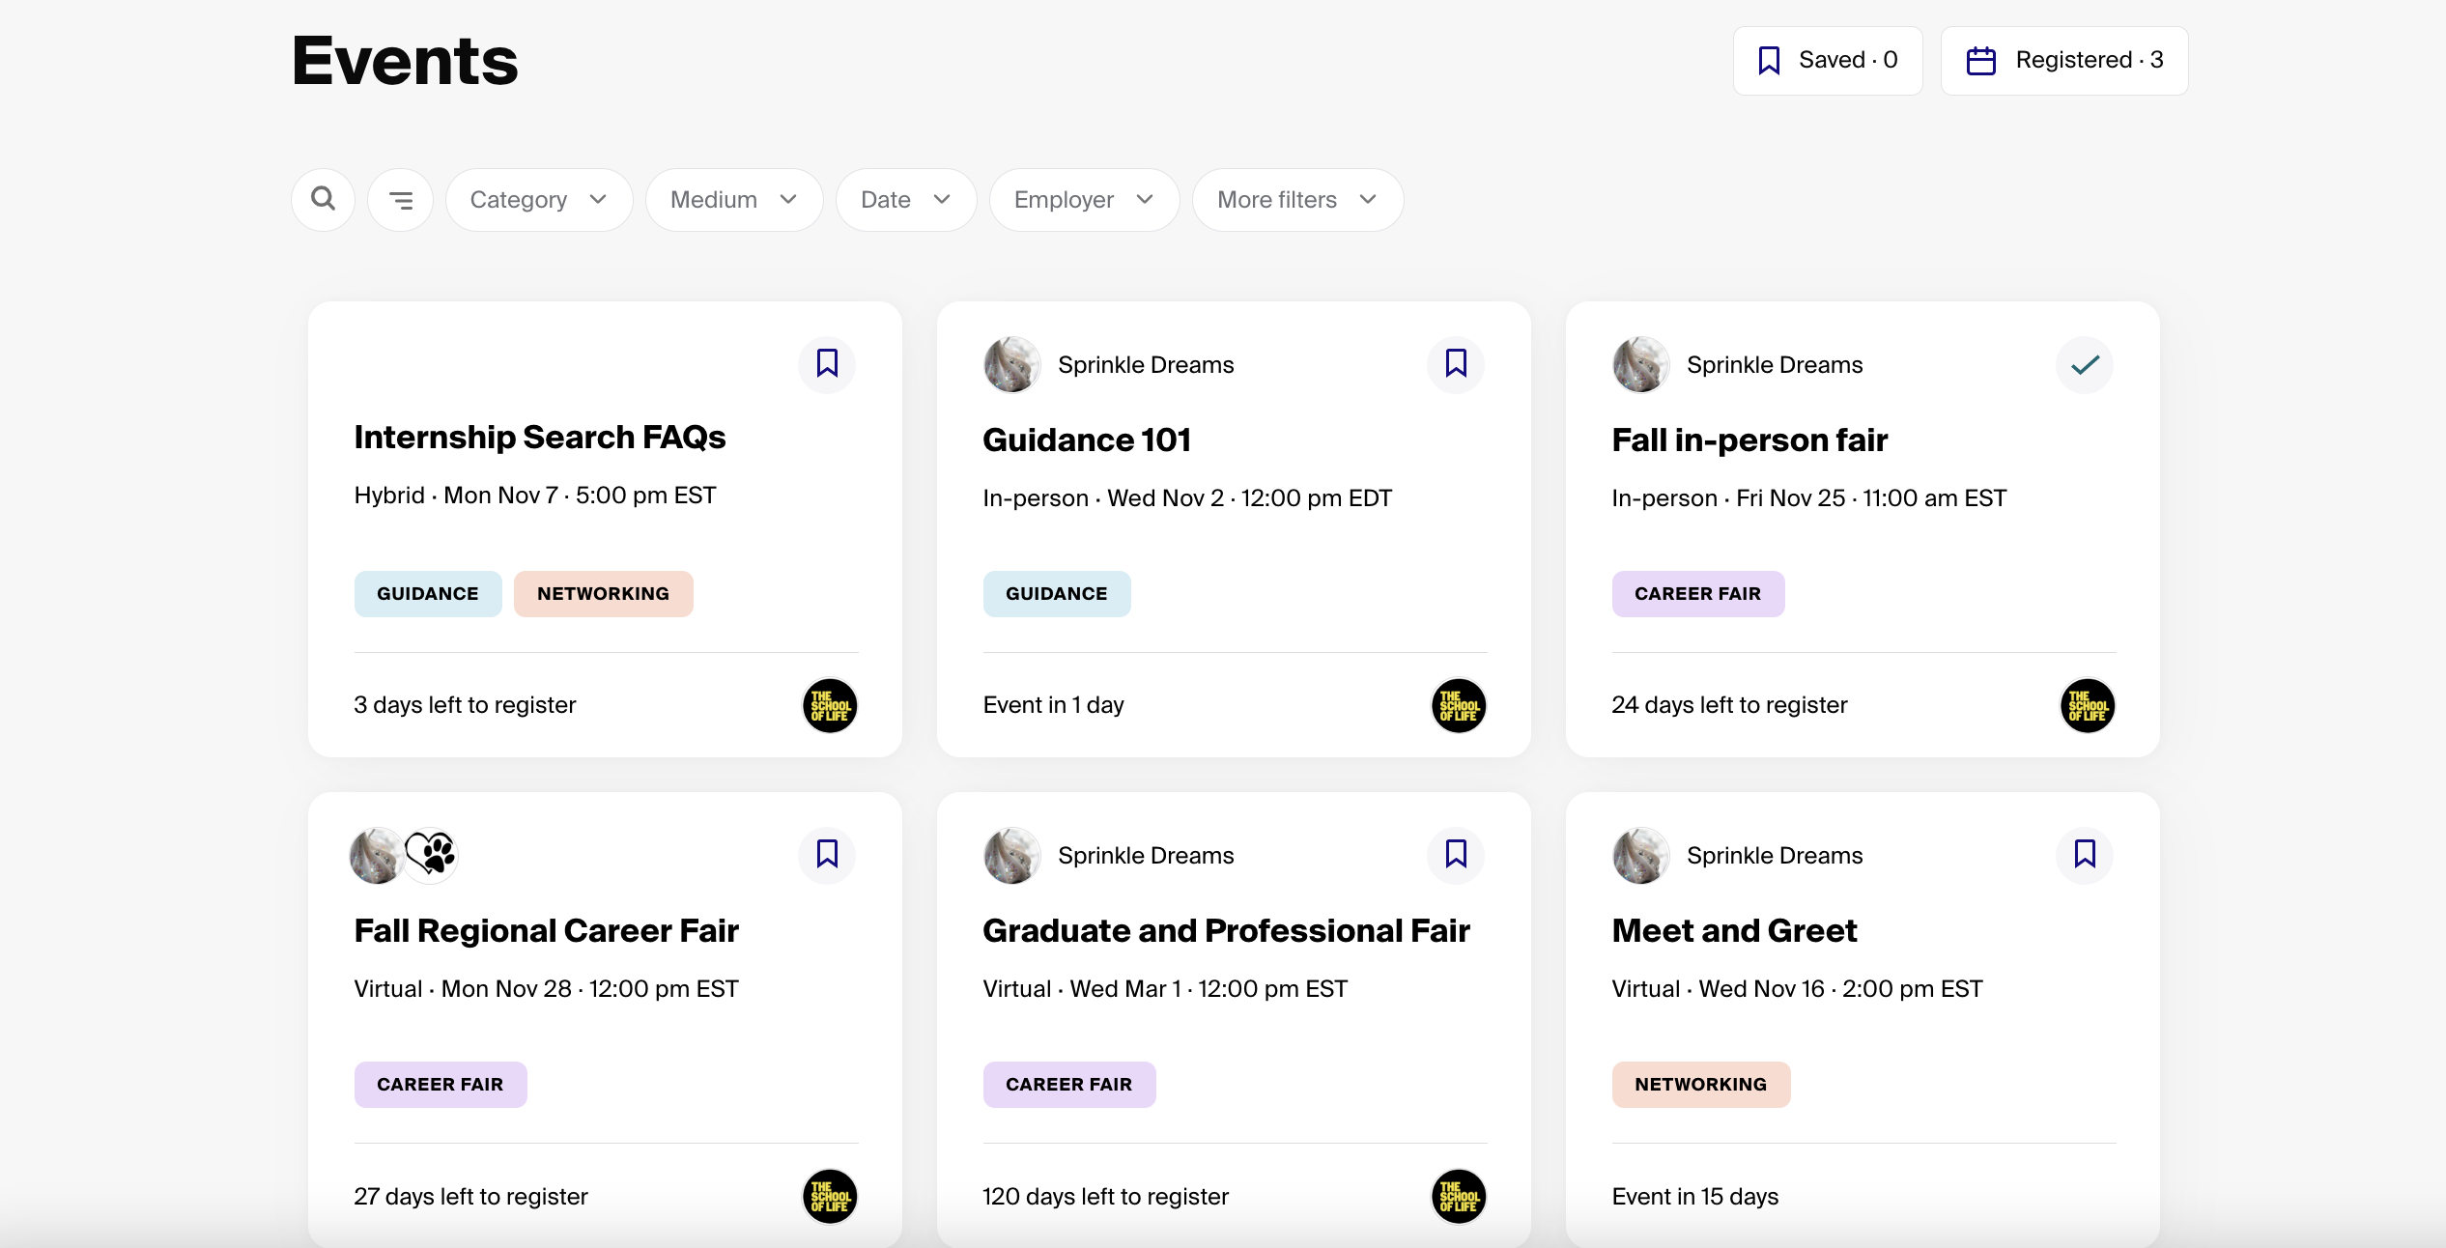Click 'Hybrid · Mon Nov 7 · 5:00 pm EST' details
The height and width of the screenshot is (1248, 2446).
coord(535,496)
